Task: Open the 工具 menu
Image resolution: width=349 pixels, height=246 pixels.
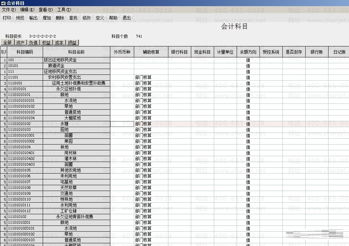Action: pos(64,10)
